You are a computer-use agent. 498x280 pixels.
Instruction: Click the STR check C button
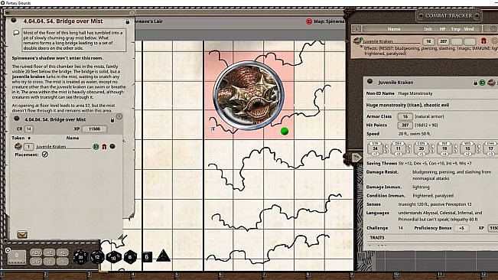pyautogui.click(x=386, y=146)
